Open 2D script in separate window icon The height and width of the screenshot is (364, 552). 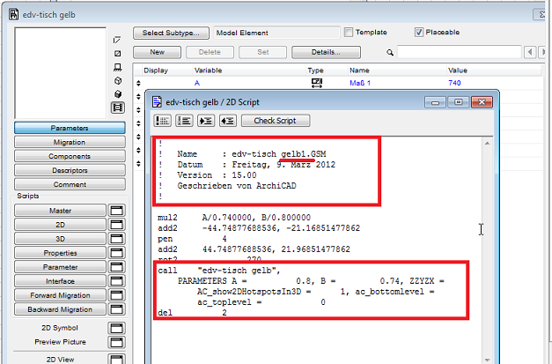tap(116, 225)
